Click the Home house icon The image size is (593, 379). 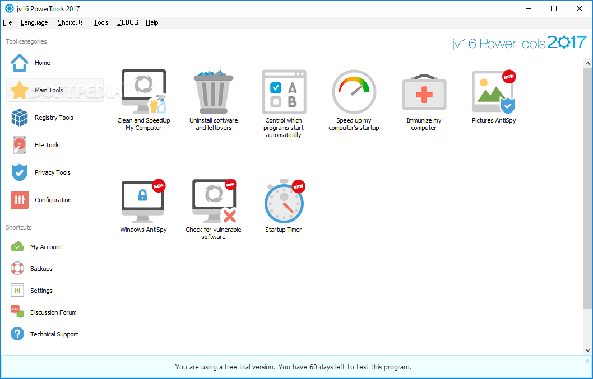click(x=19, y=63)
